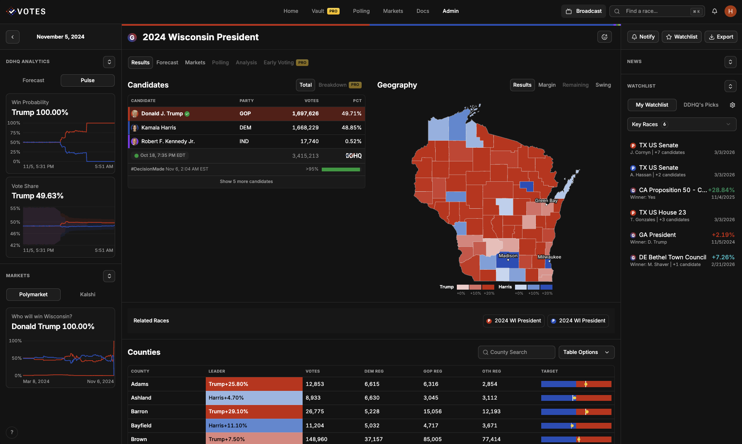Open the Key Races dropdown
The height and width of the screenshot is (444, 742).
tap(682, 124)
